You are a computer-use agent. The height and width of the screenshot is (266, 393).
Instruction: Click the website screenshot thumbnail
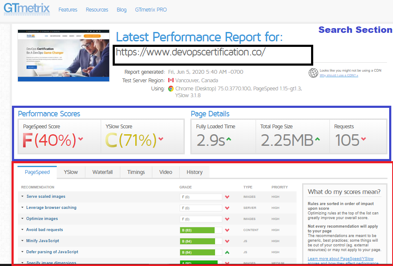64,55
